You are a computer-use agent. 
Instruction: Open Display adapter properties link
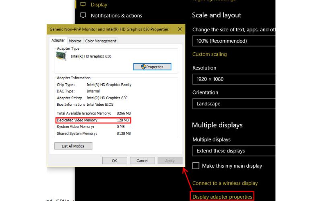(x=222, y=197)
